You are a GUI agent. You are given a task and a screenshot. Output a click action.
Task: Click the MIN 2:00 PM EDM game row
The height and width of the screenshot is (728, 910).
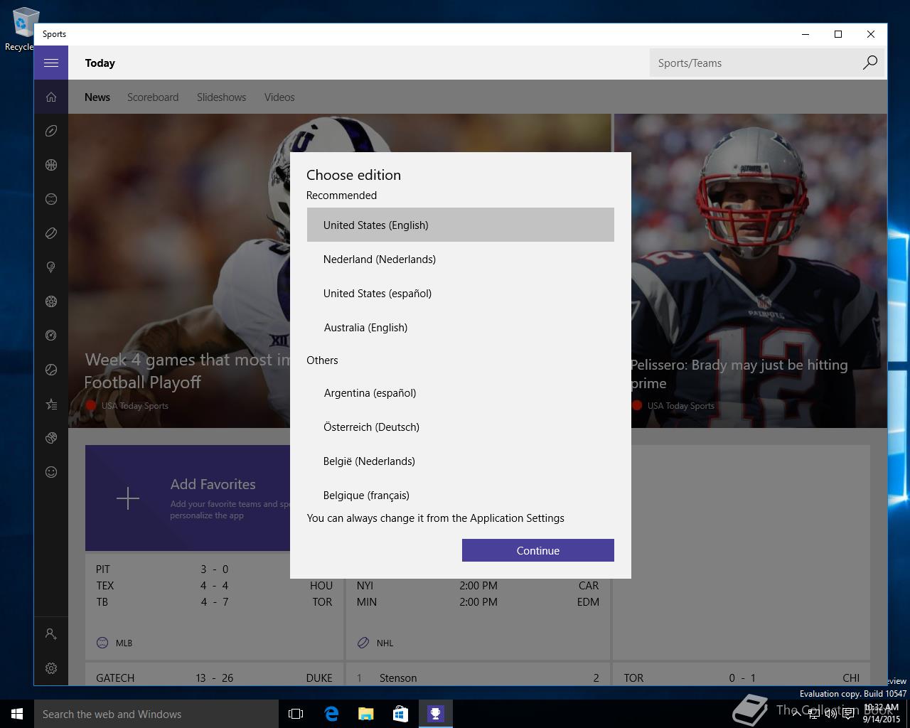tap(478, 601)
